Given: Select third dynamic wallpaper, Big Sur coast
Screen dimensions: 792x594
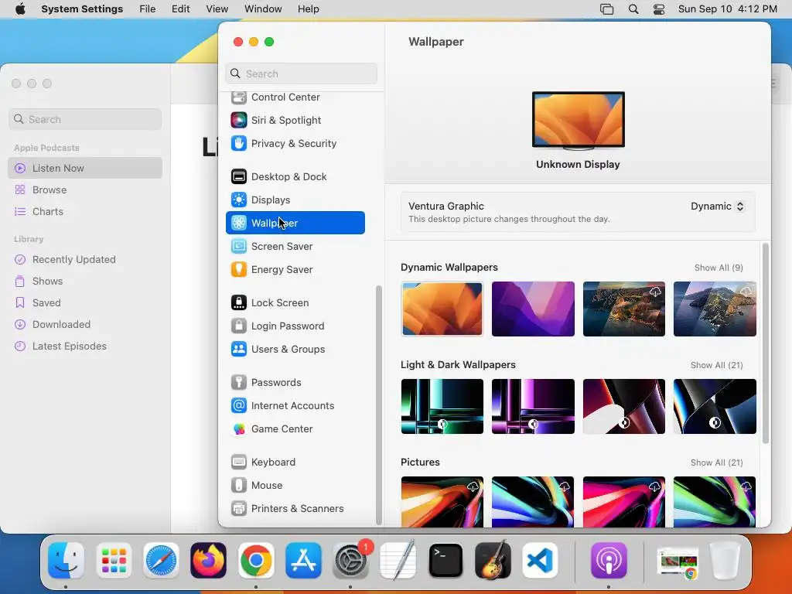Looking at the screenshot, I should click(x=624, y=309).
